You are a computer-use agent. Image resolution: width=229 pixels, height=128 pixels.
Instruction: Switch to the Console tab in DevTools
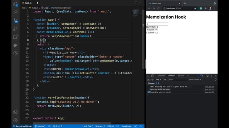171,76
